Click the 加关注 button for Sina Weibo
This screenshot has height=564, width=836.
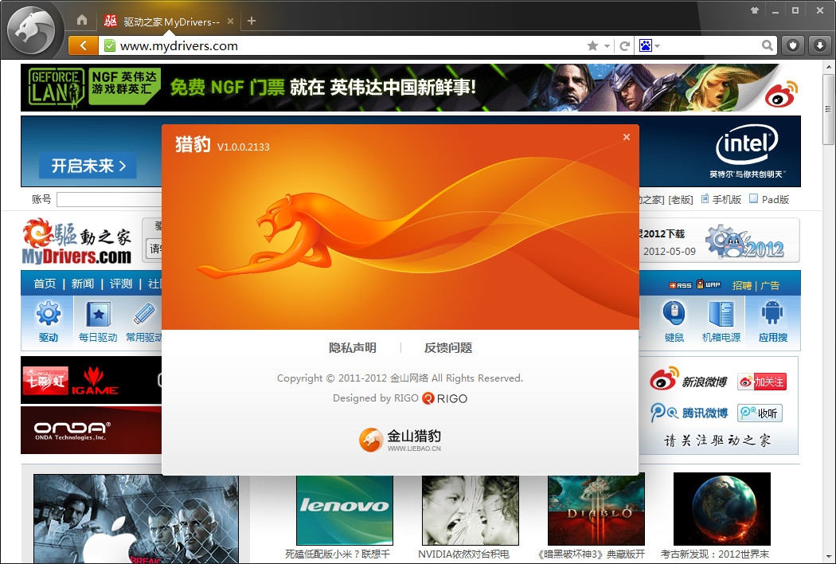[x=762, y=382]
